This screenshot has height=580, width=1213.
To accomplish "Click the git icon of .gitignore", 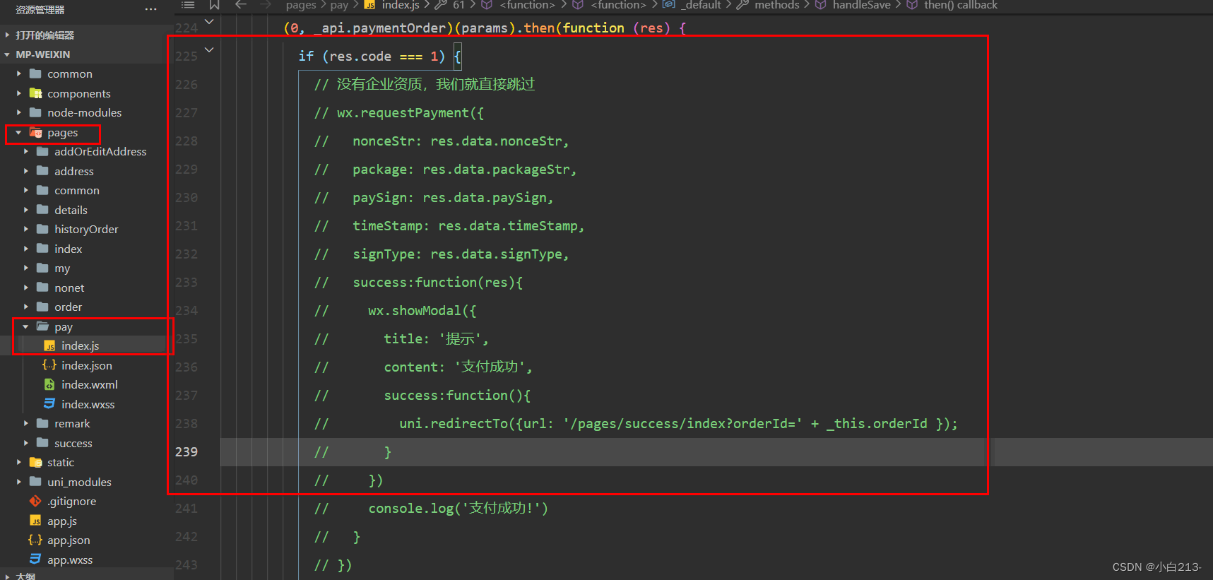I will point(35,501).
